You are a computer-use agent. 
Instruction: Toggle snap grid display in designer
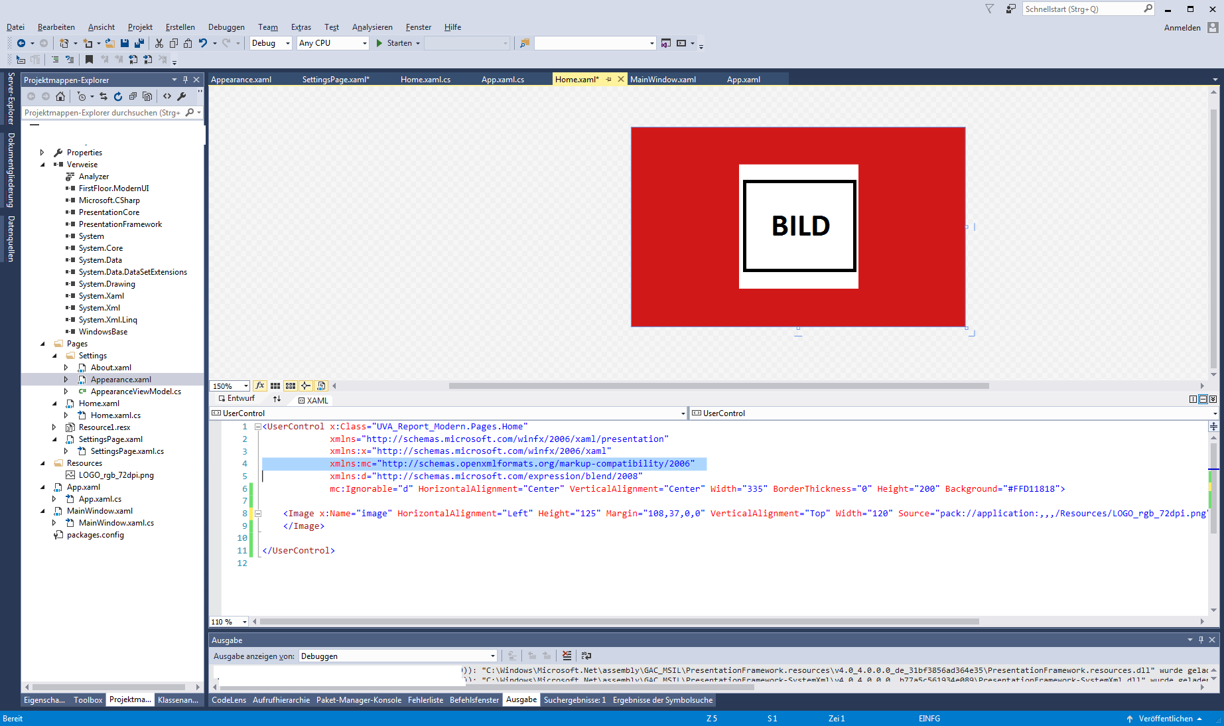pos(275,386)
